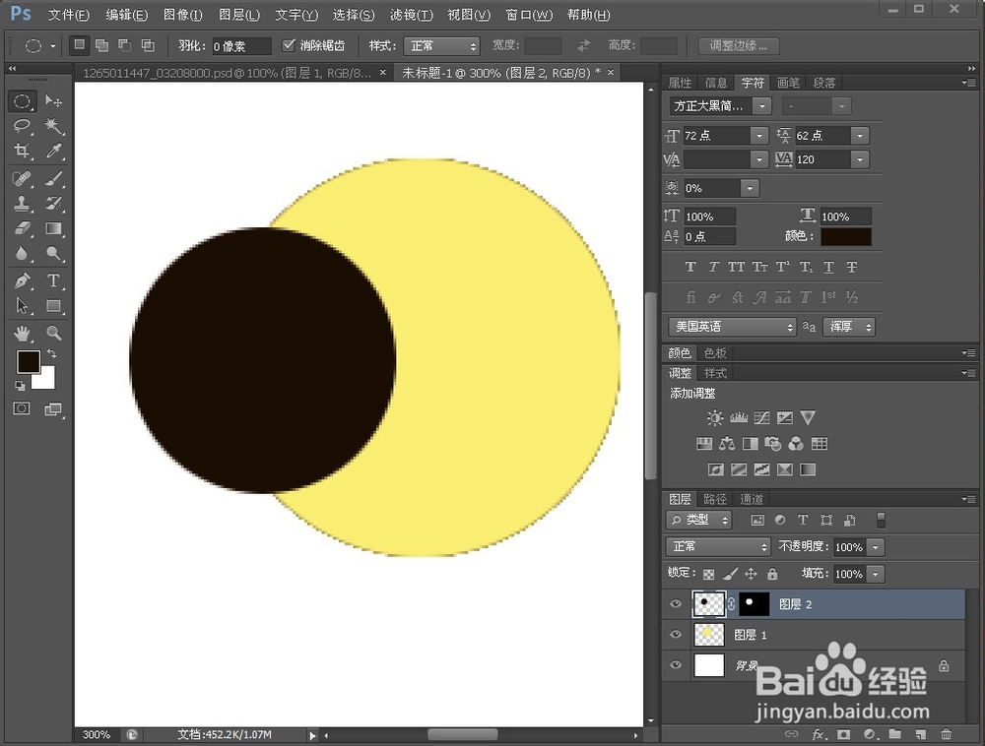The width and height of the screenshot is (985, 746).
Task: Open layer blend mode dropdown 正常
Action: coord(718,546)
